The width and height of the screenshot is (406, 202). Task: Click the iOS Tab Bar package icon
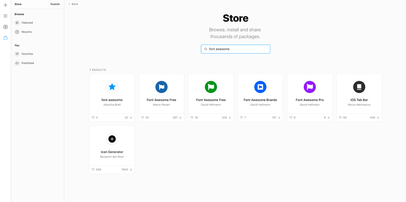359,87
